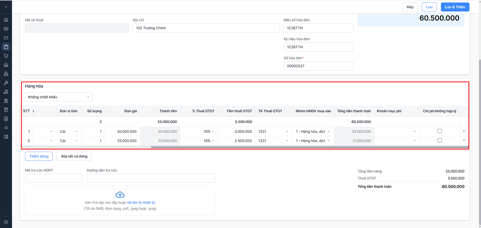This screenshot has height=228, width=481.
Task: Open the home icon in sidebar
Action: tap(6, 20)
